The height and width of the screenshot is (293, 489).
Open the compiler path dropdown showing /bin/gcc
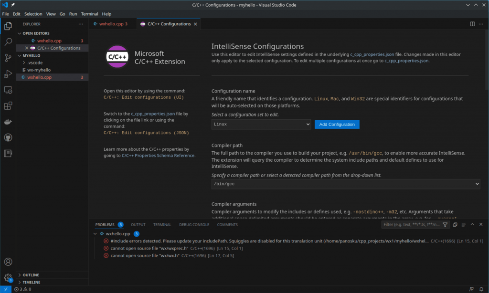click(346, 184)
